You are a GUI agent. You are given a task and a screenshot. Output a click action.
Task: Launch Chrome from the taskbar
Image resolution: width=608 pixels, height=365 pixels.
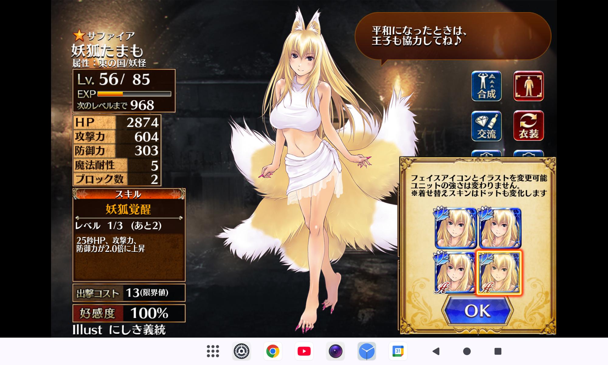pyautogui.click(x=273, y=351)
